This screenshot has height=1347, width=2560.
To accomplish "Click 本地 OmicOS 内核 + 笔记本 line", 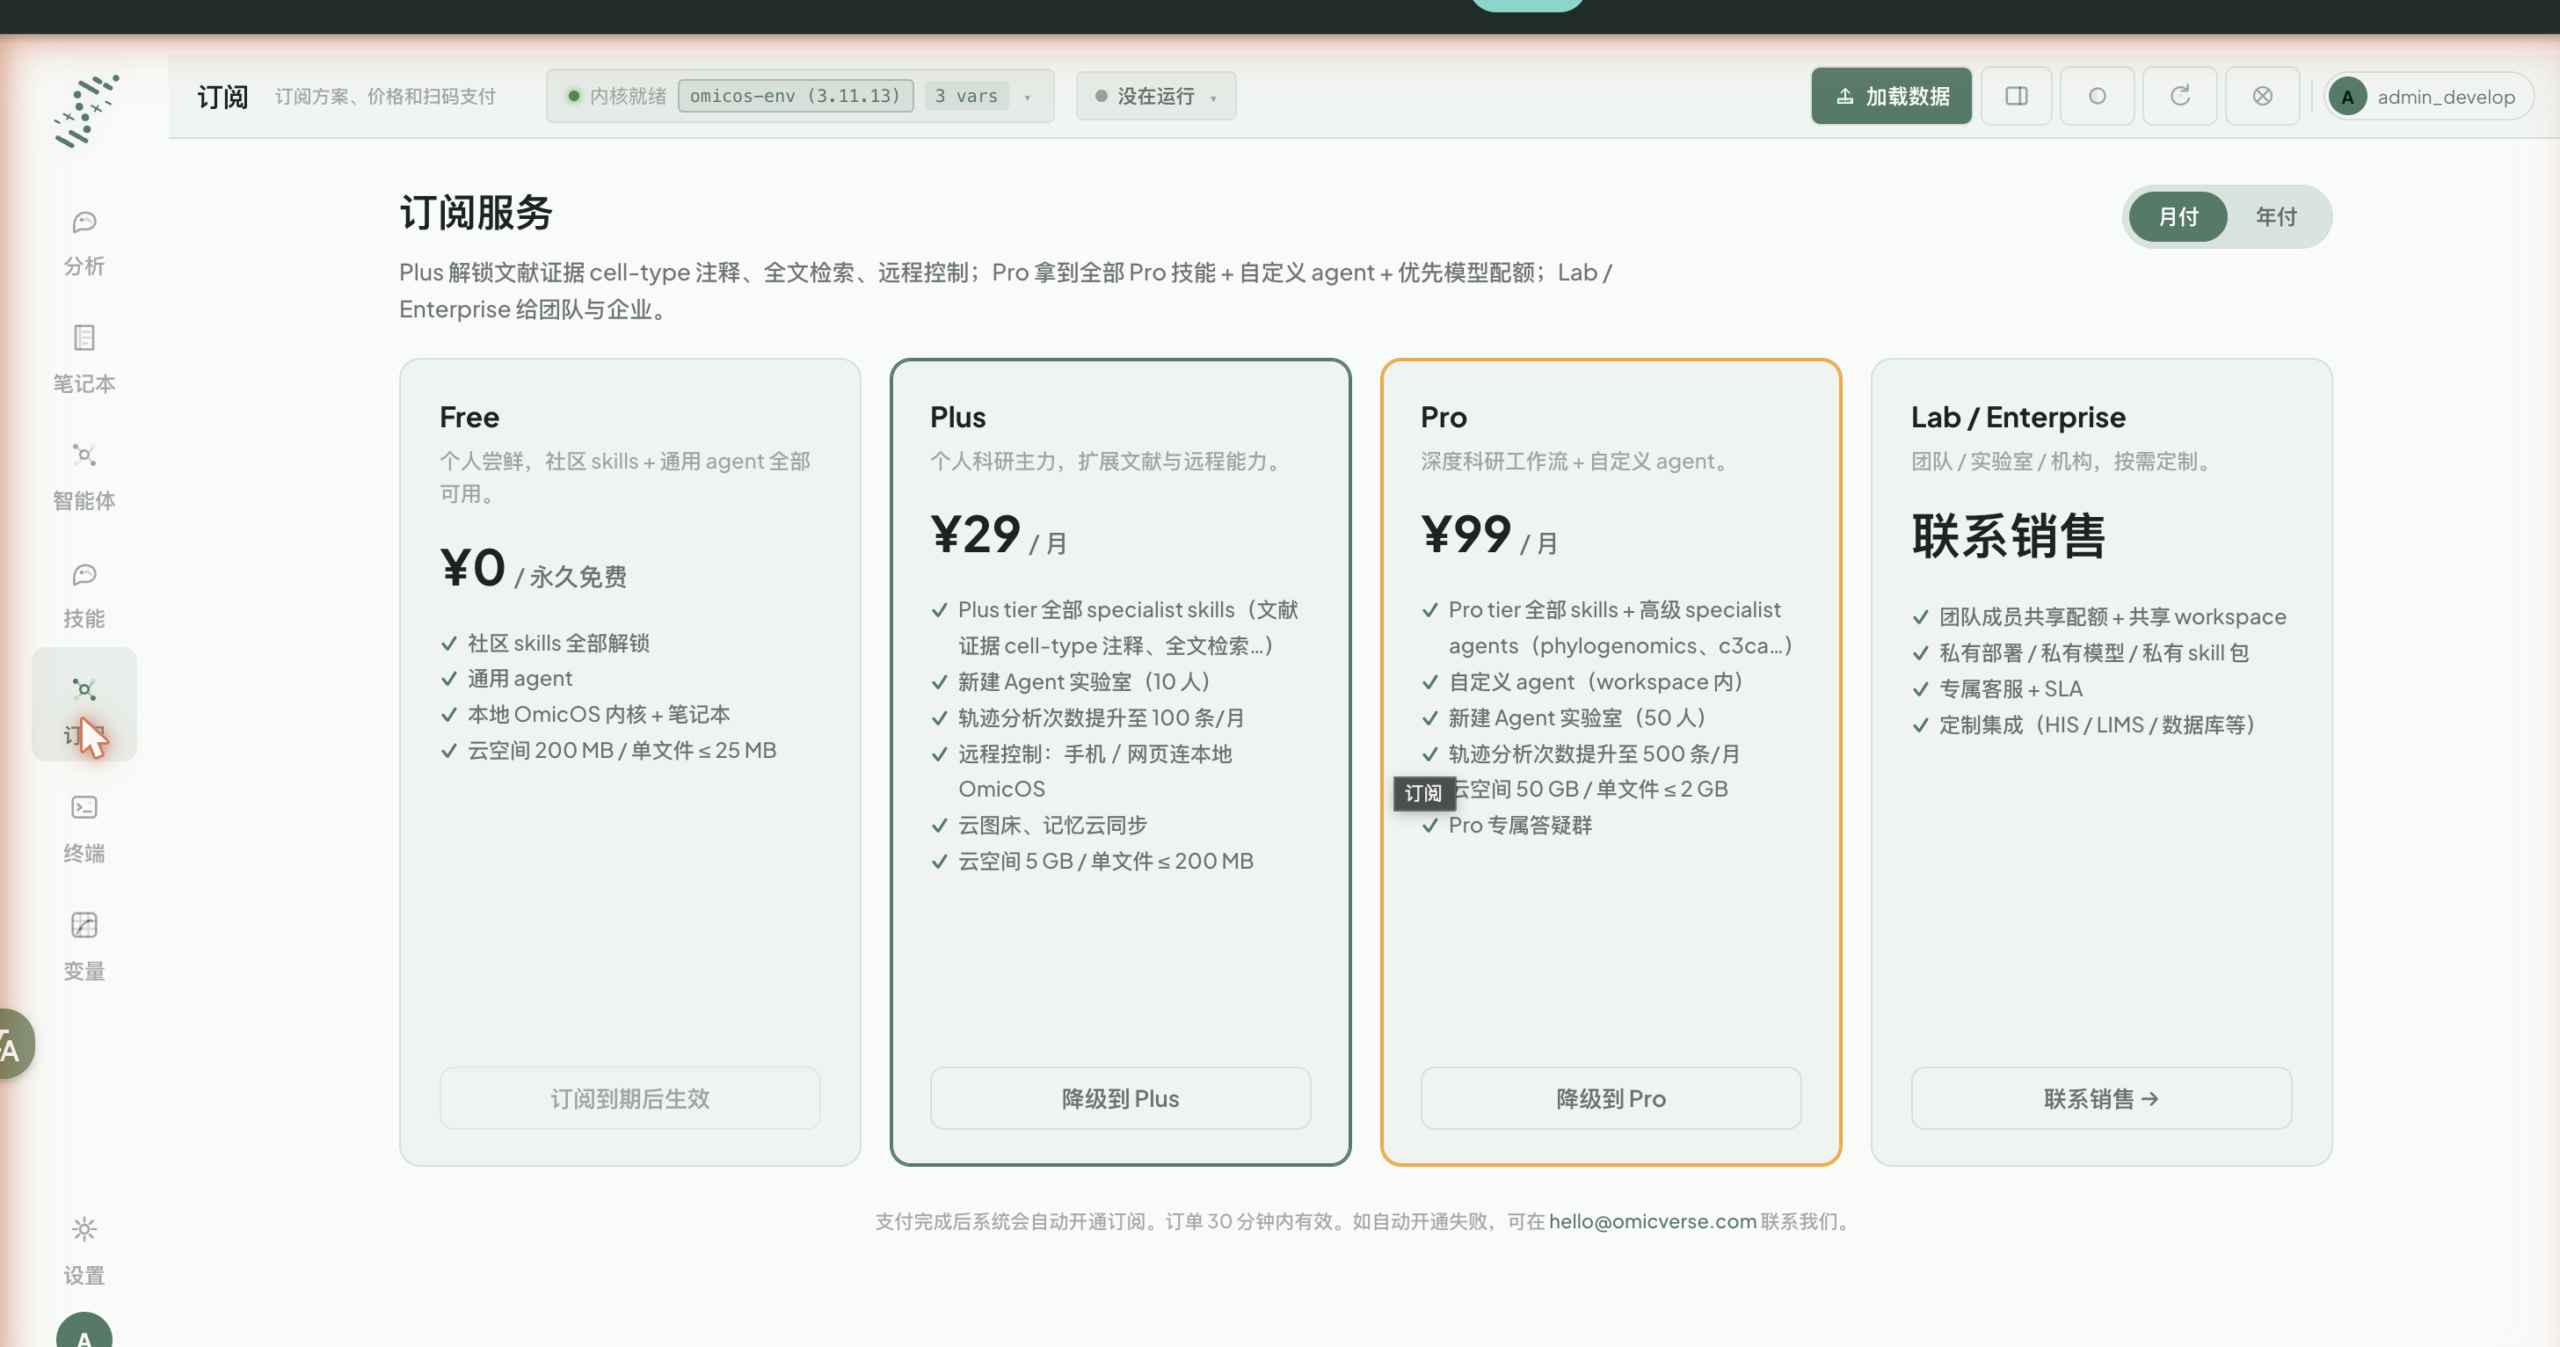I will pos(599,715).
